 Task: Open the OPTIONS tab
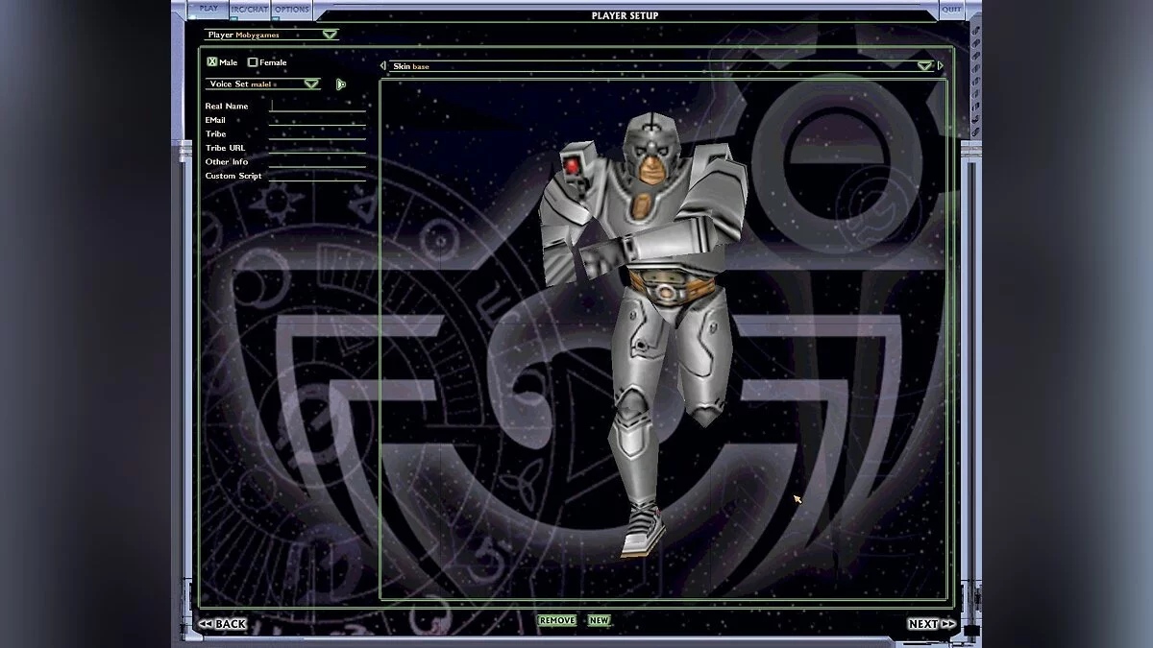(x=292, y=10)
